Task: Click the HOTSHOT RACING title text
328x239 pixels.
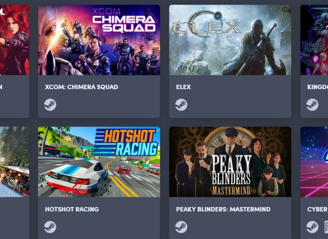Action: (x=72, y=209)
